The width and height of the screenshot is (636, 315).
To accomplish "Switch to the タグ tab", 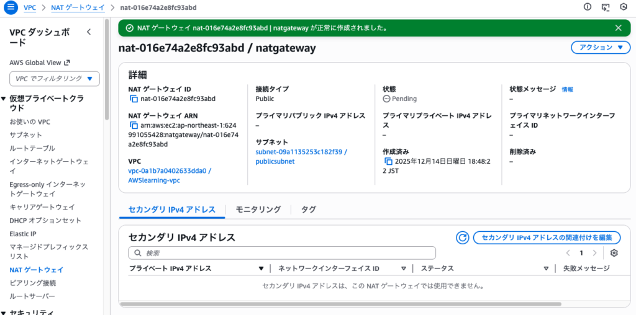I will pos(308,210).
